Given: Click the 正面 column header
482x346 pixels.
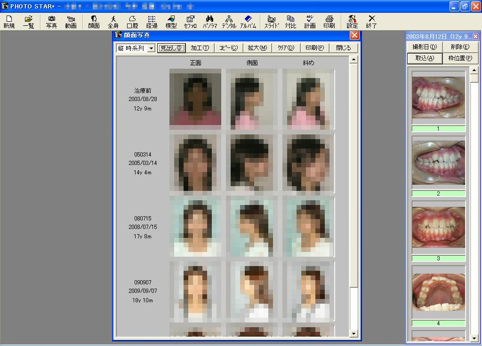Looking at the screenshot, I should (x=195, y=63).
